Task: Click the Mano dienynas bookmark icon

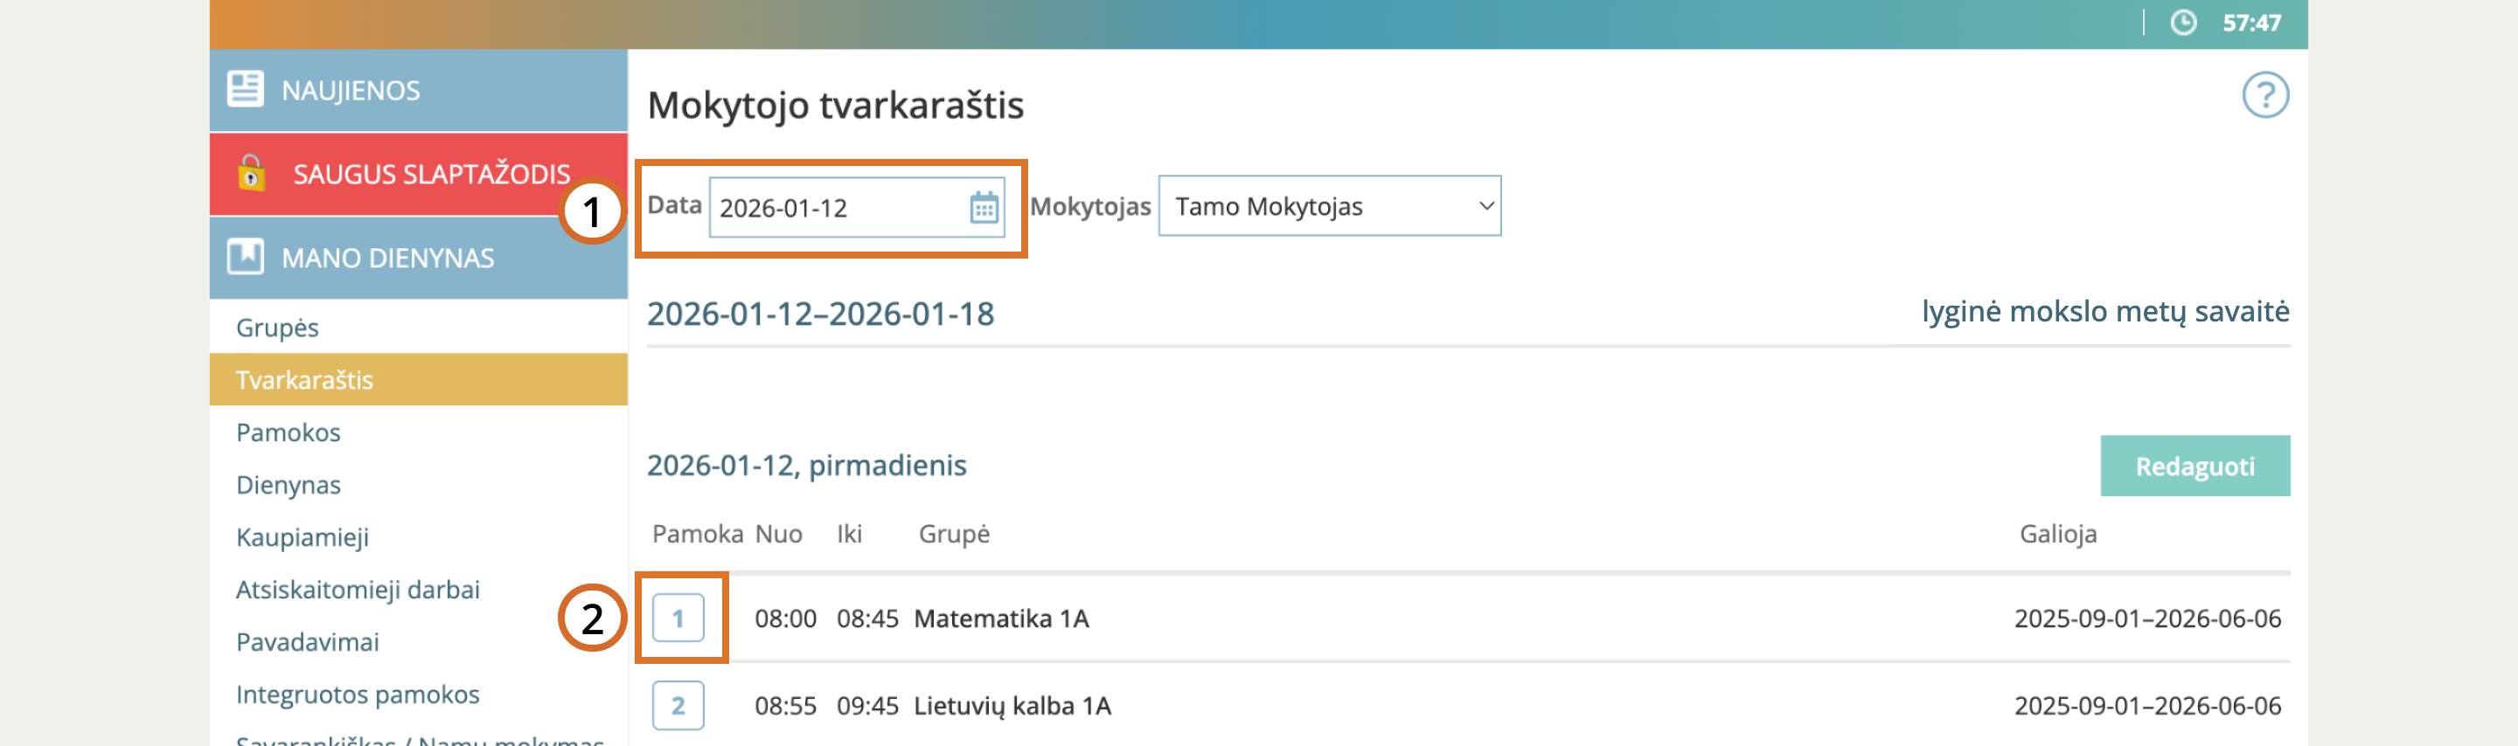Action: tap(246, 257)
